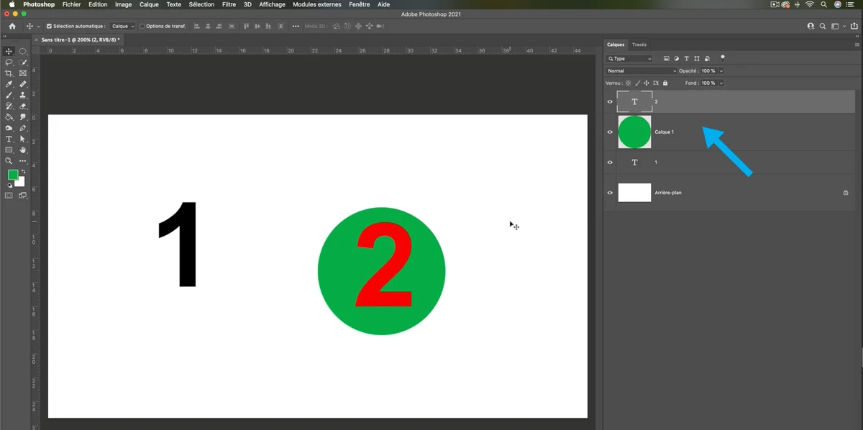
Task: Select the Crop tool
Action: tap(9, 73)
